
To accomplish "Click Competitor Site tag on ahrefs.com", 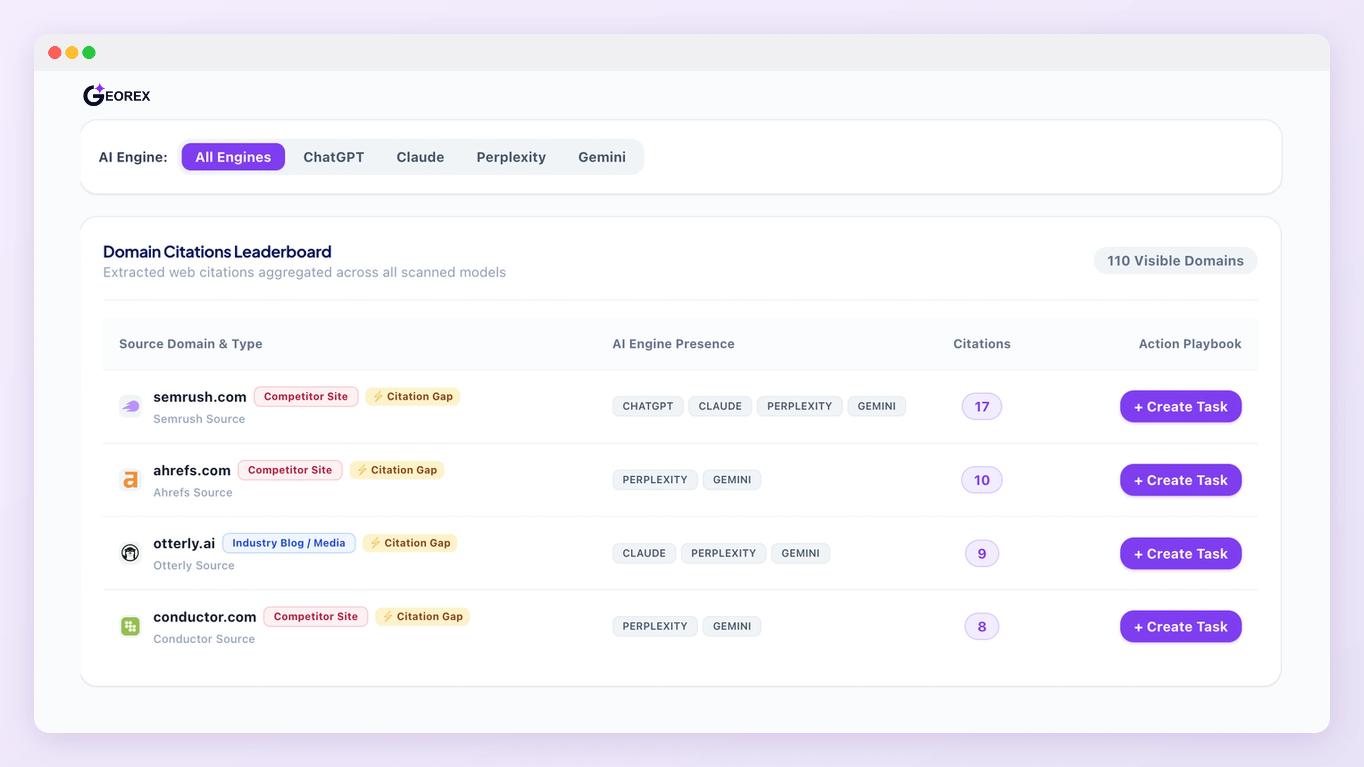I will coord(290,470).
